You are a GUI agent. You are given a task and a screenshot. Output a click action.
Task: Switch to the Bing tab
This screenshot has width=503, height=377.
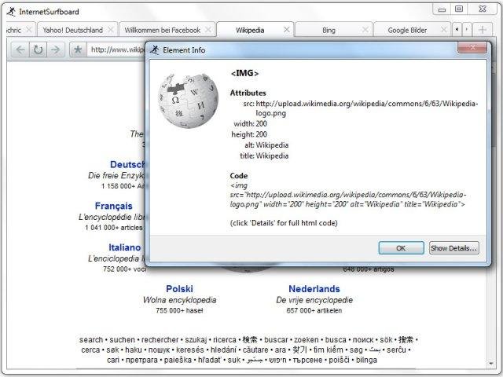tap(329, 30)
